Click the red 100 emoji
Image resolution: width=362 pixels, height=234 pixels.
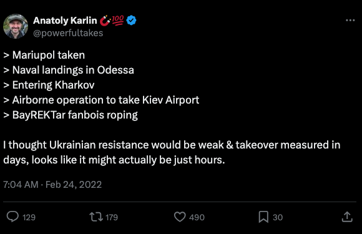tap(118, 21)
